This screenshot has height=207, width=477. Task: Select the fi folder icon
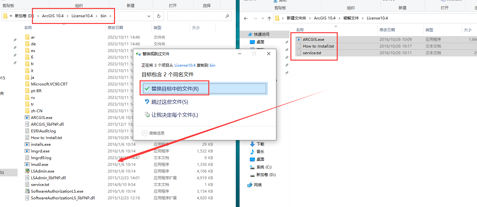[x=27, y=57]
